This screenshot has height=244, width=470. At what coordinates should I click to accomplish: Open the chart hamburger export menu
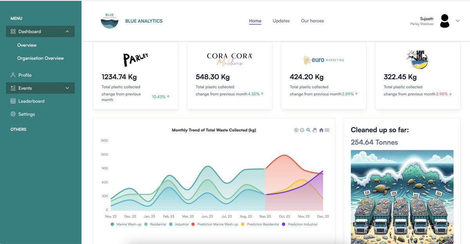[327, 130]
